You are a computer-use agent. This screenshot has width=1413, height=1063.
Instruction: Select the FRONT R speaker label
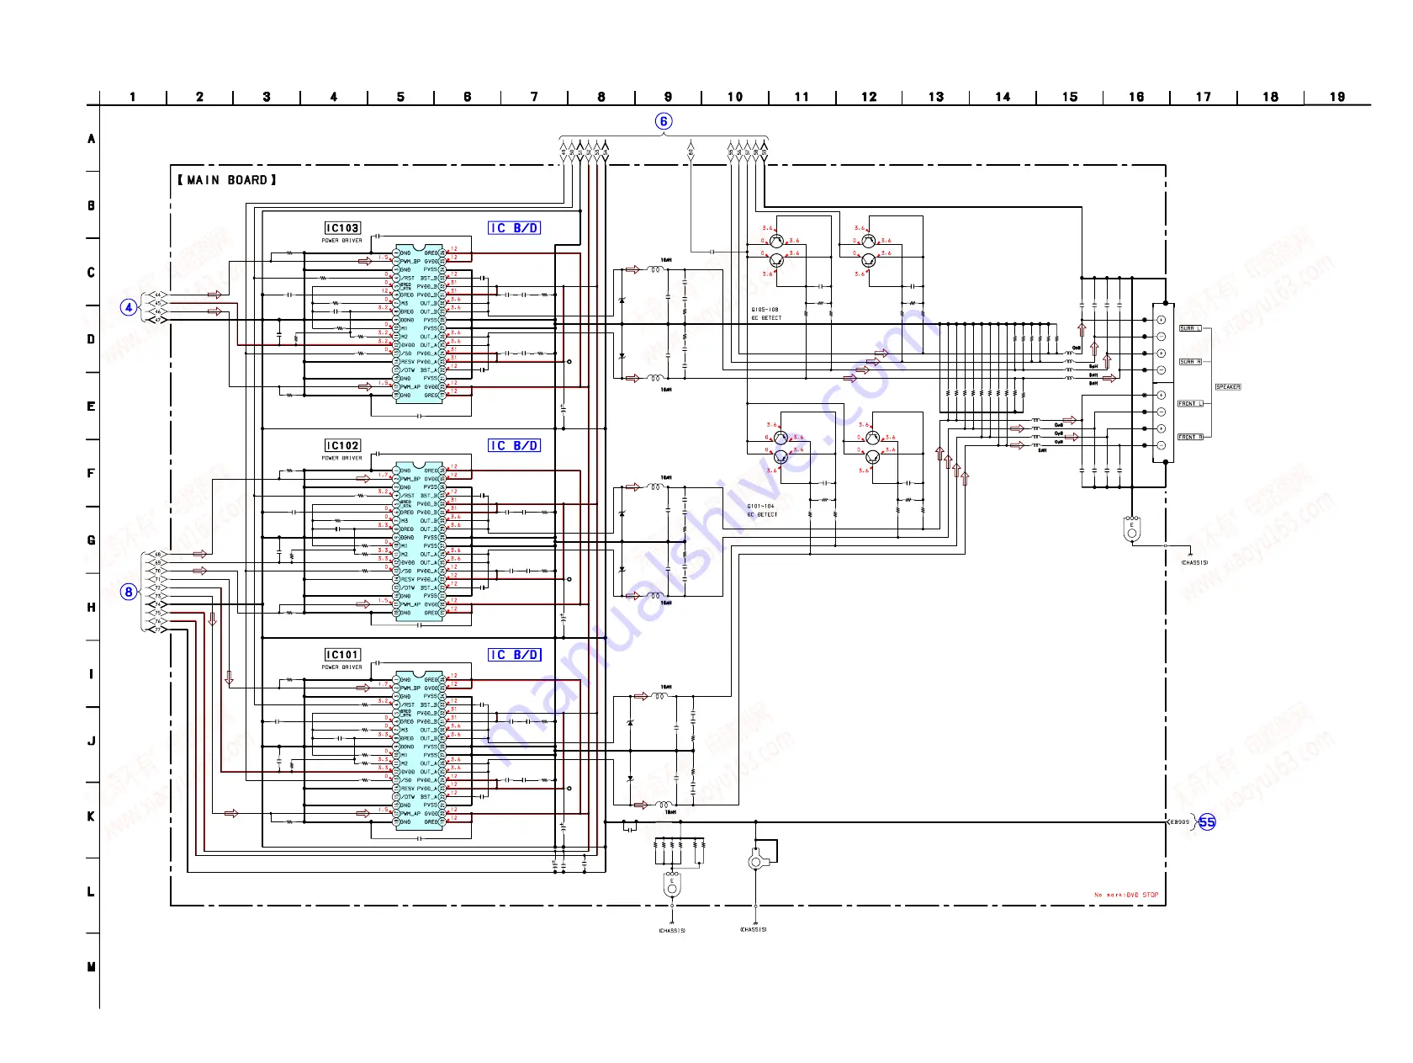pos(1190,438)
